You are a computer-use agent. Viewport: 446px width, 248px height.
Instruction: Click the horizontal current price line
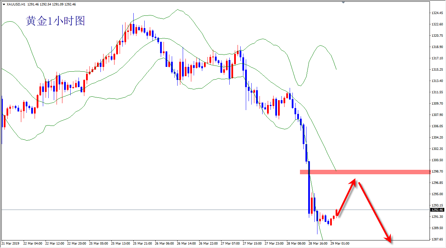point(171,210)
